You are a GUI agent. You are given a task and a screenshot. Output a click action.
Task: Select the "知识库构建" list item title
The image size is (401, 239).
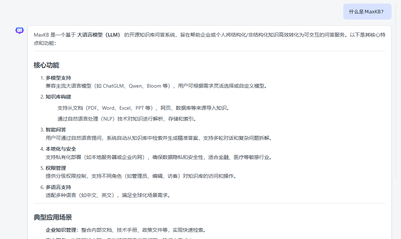58,97
